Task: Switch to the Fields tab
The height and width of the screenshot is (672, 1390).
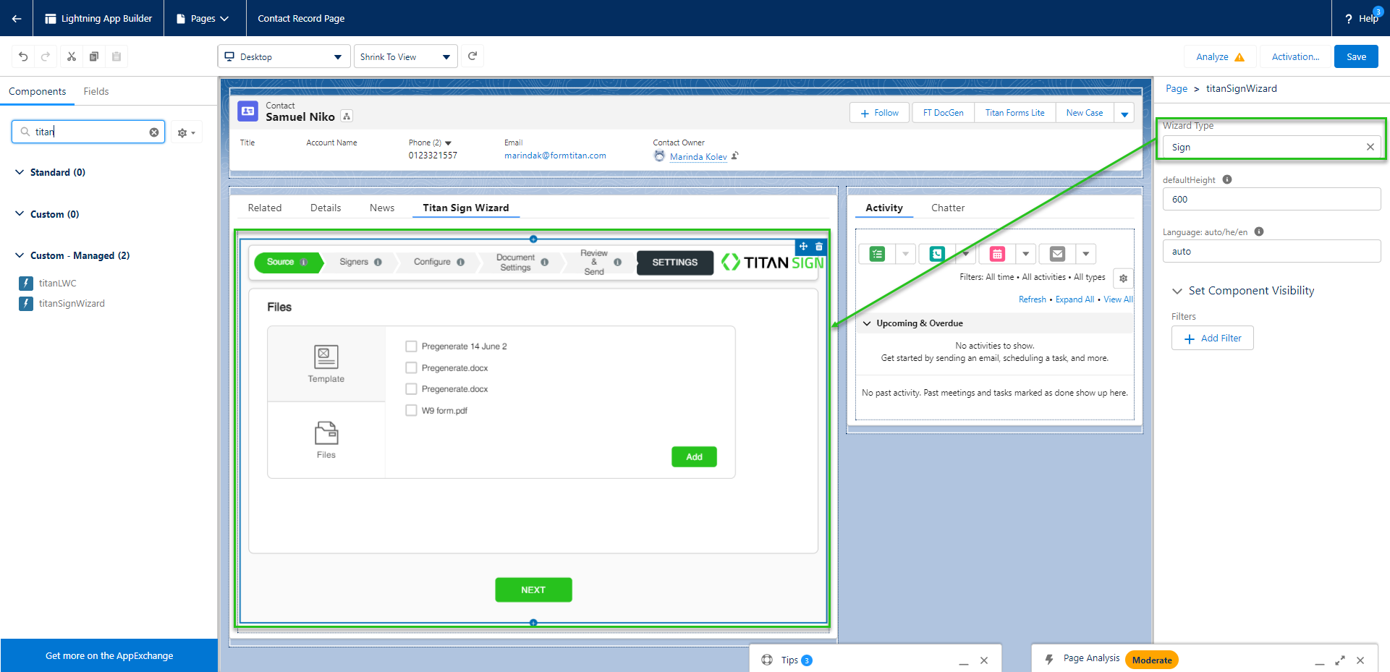Action: 96,91
